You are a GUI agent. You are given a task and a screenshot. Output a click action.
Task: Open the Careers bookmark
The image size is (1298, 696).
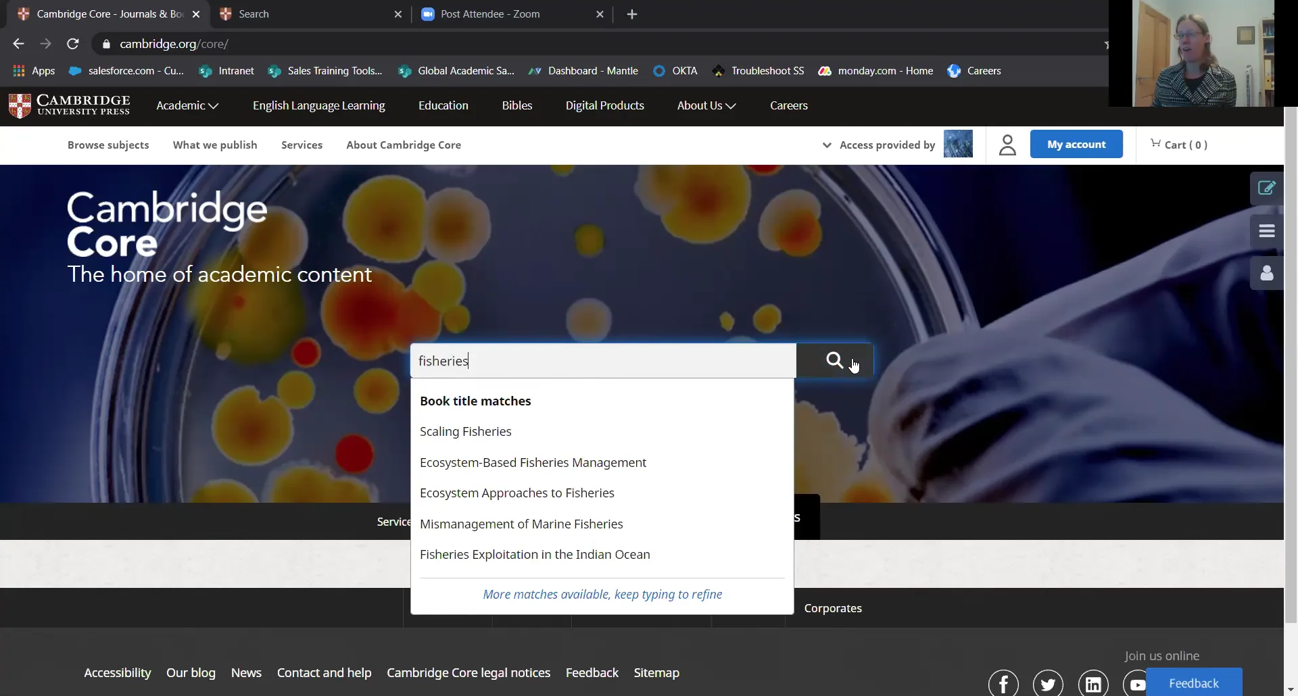point(974,71)
